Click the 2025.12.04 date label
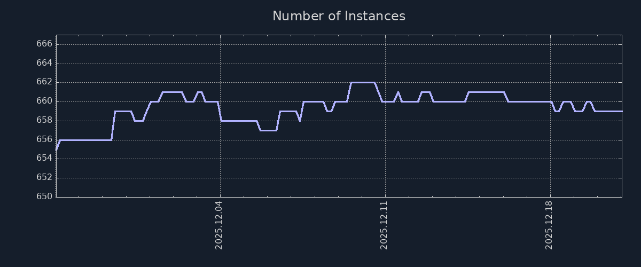This screenshot has width=641, height=267. [219, 225]
